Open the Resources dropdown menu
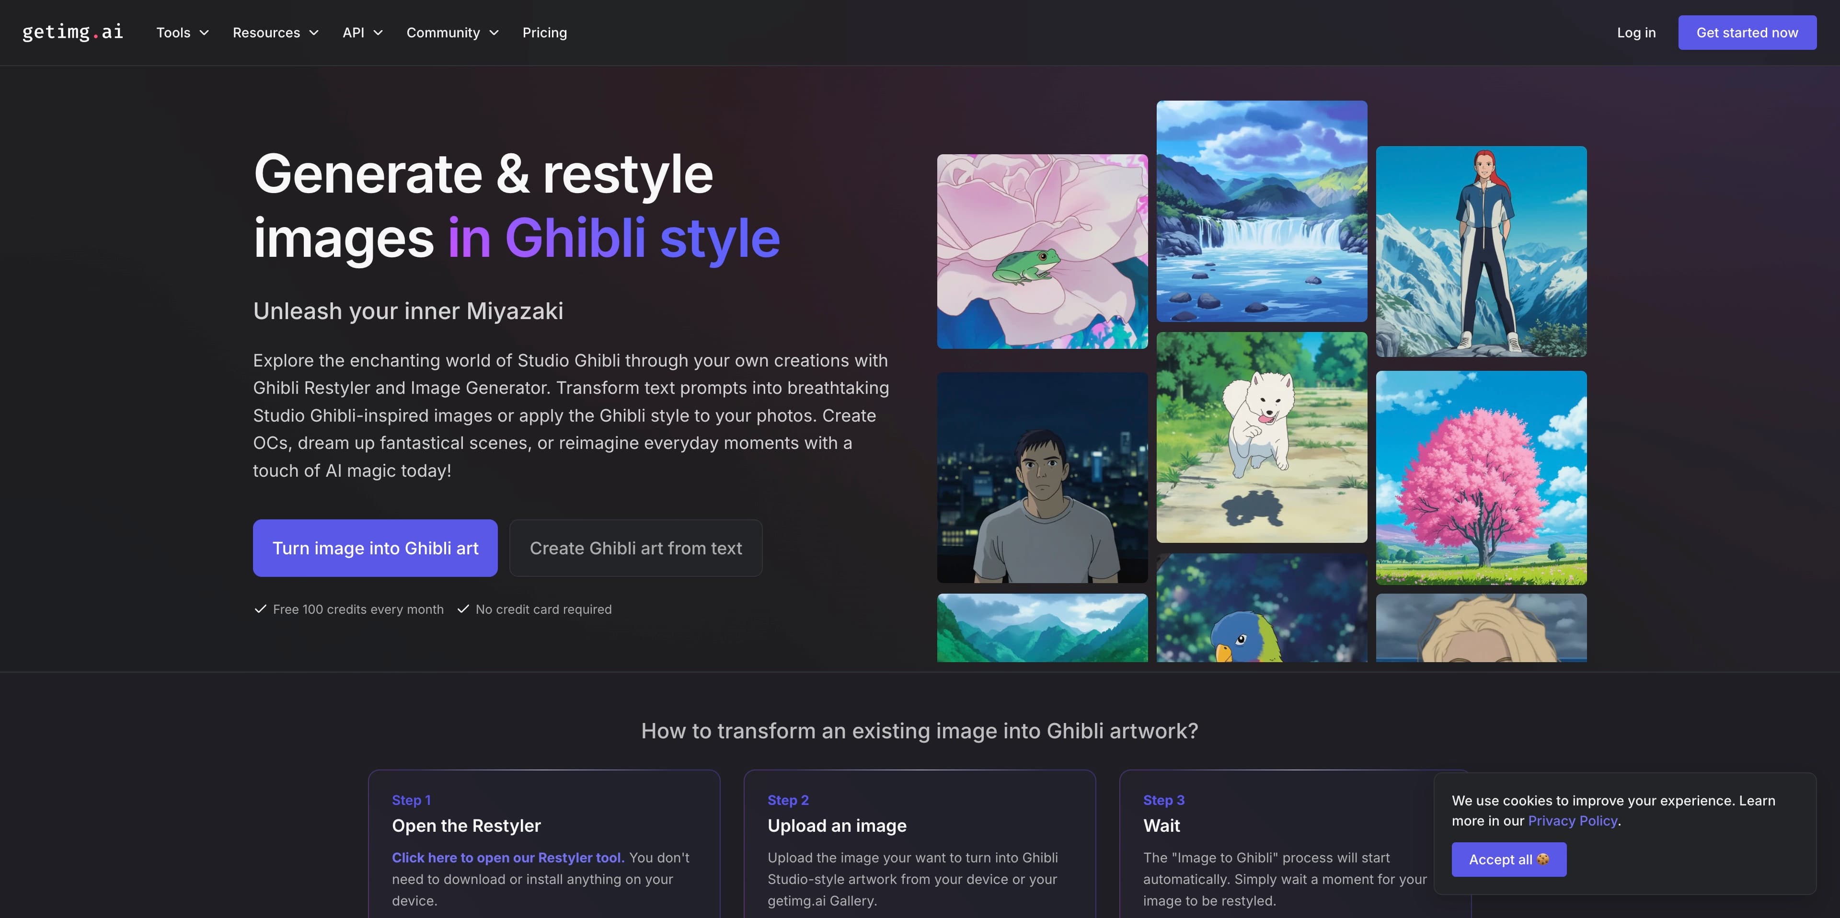1840x918 pixels. click(275, 33)
